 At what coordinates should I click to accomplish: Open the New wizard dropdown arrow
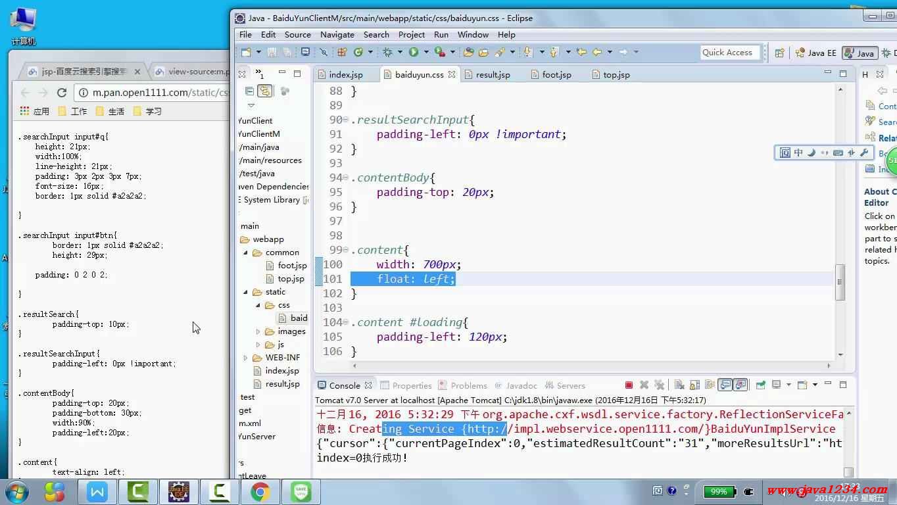[258, 52]
